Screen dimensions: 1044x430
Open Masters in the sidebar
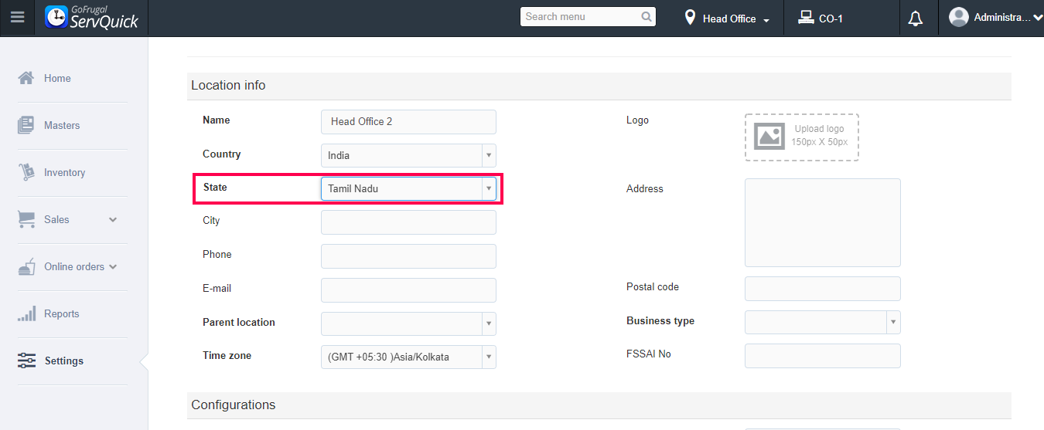tap(61, 126)
